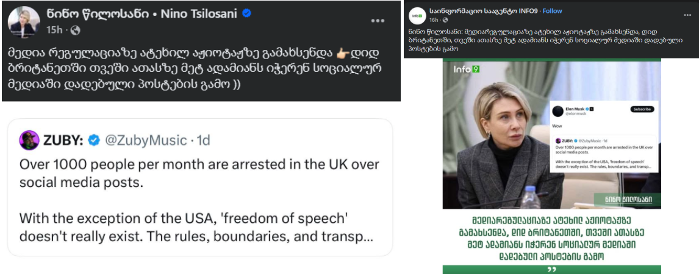Click the globe privacy icon beside 16h
The image size is (699, 274).
[x=446, y=20]
